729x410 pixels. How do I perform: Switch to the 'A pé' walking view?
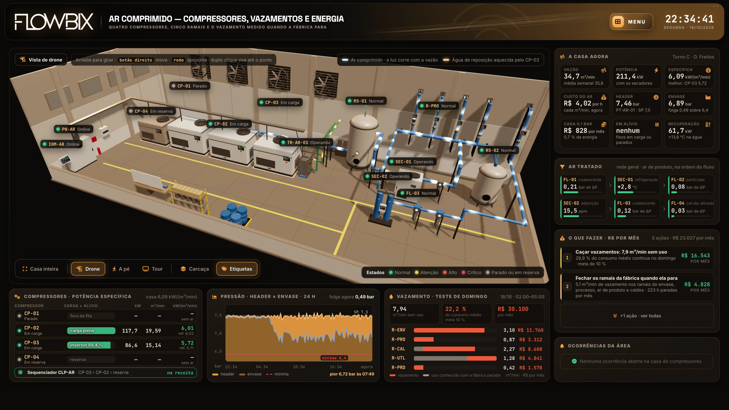click(121, 269)
